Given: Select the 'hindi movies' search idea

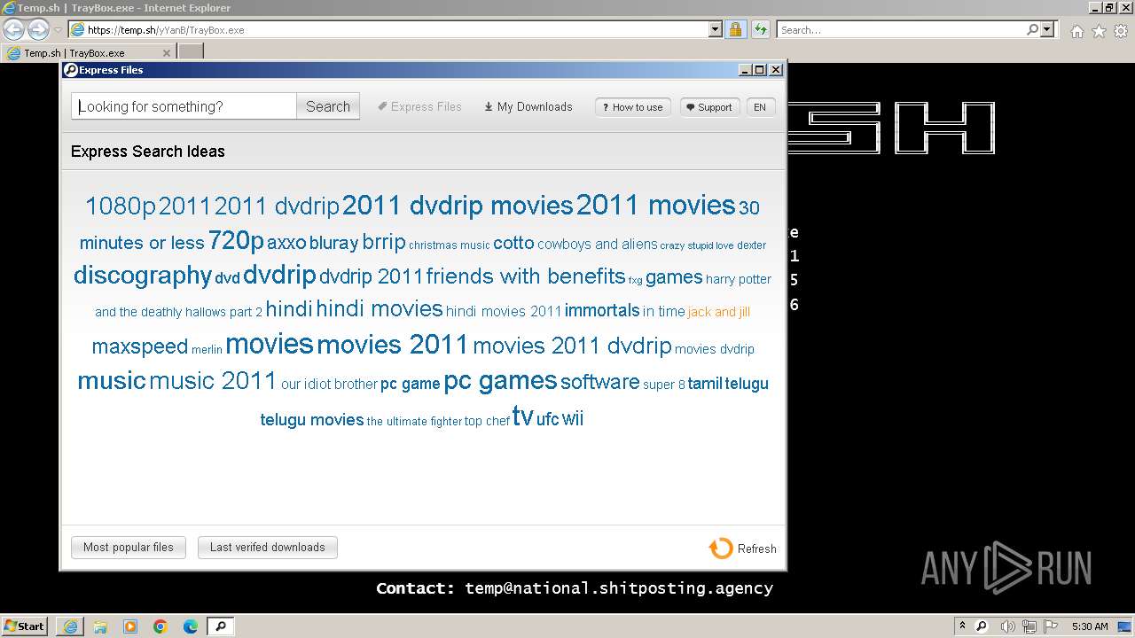Looking at the screenshot, I should (x=380, y=308).
